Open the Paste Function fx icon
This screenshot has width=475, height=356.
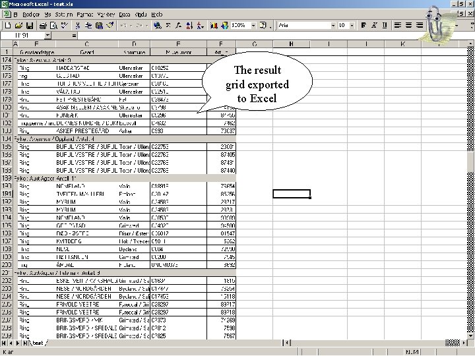[x=179, y=26]
